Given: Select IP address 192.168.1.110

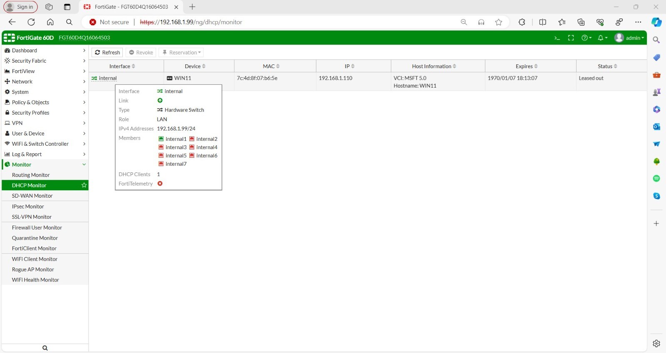Looking at the screenshot, I should 335,78.
